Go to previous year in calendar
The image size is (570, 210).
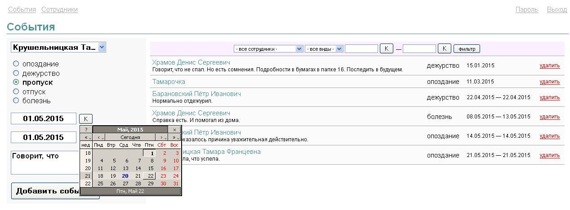click(86, 137)
